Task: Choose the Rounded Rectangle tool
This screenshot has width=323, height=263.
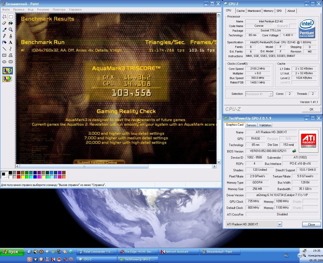Action: click(11, 62)
